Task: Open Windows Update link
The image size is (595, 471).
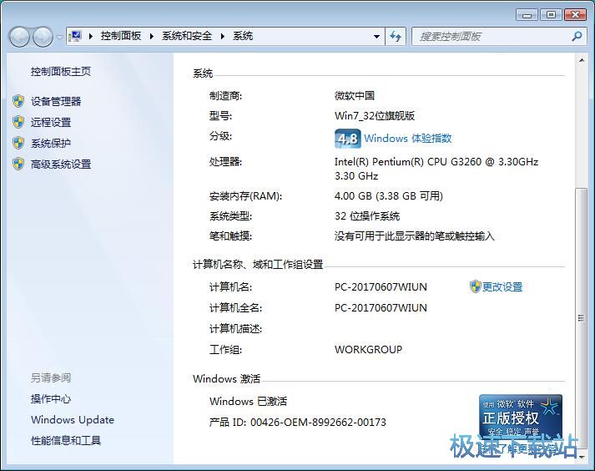Action: point(73,420)
